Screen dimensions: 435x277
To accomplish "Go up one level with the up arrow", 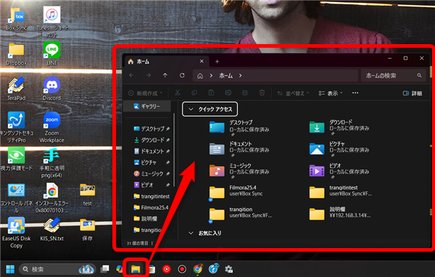I will point(165,75).
